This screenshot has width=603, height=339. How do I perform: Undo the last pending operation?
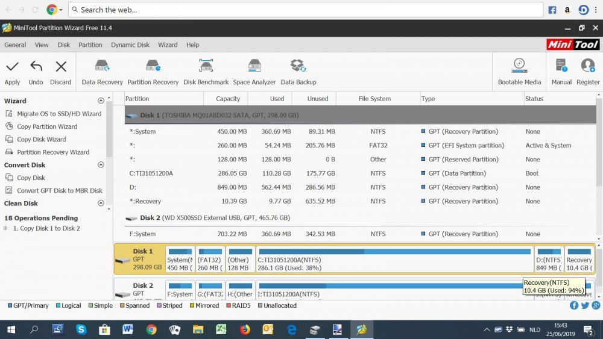coord(36,67)
